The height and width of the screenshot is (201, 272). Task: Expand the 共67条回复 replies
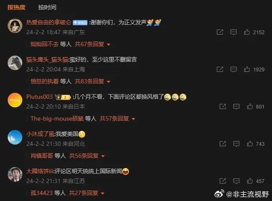pyautogui.click(x=93, y=44)
